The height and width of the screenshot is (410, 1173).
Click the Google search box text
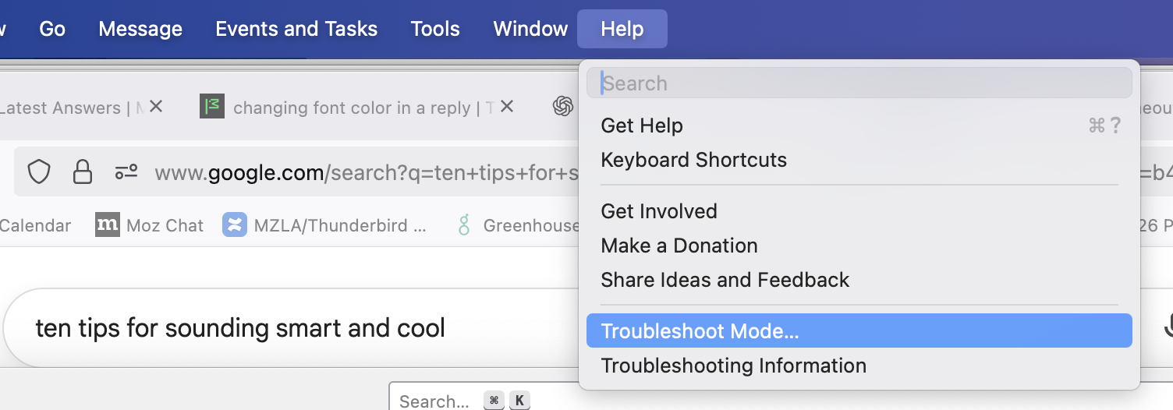240,328
